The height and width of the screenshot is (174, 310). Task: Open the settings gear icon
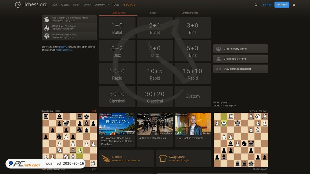[294, 5]
